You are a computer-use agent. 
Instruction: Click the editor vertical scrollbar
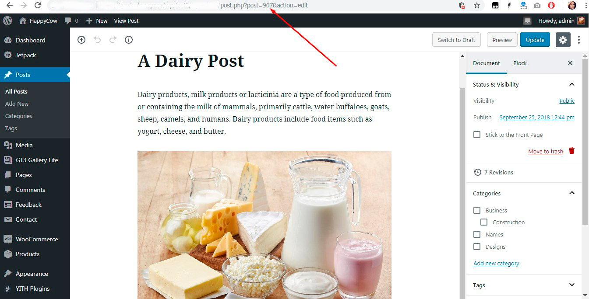(462, 175)
